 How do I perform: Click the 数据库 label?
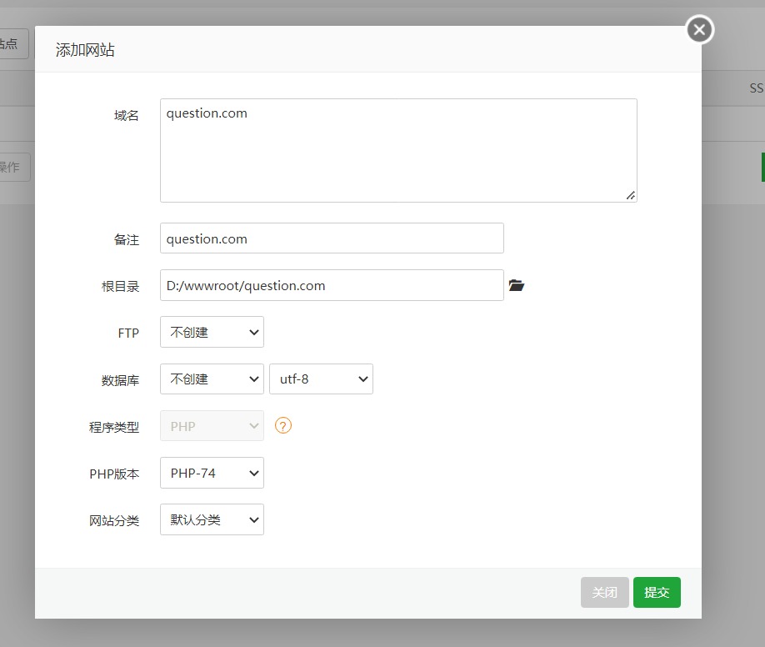[x=120, y=380]
